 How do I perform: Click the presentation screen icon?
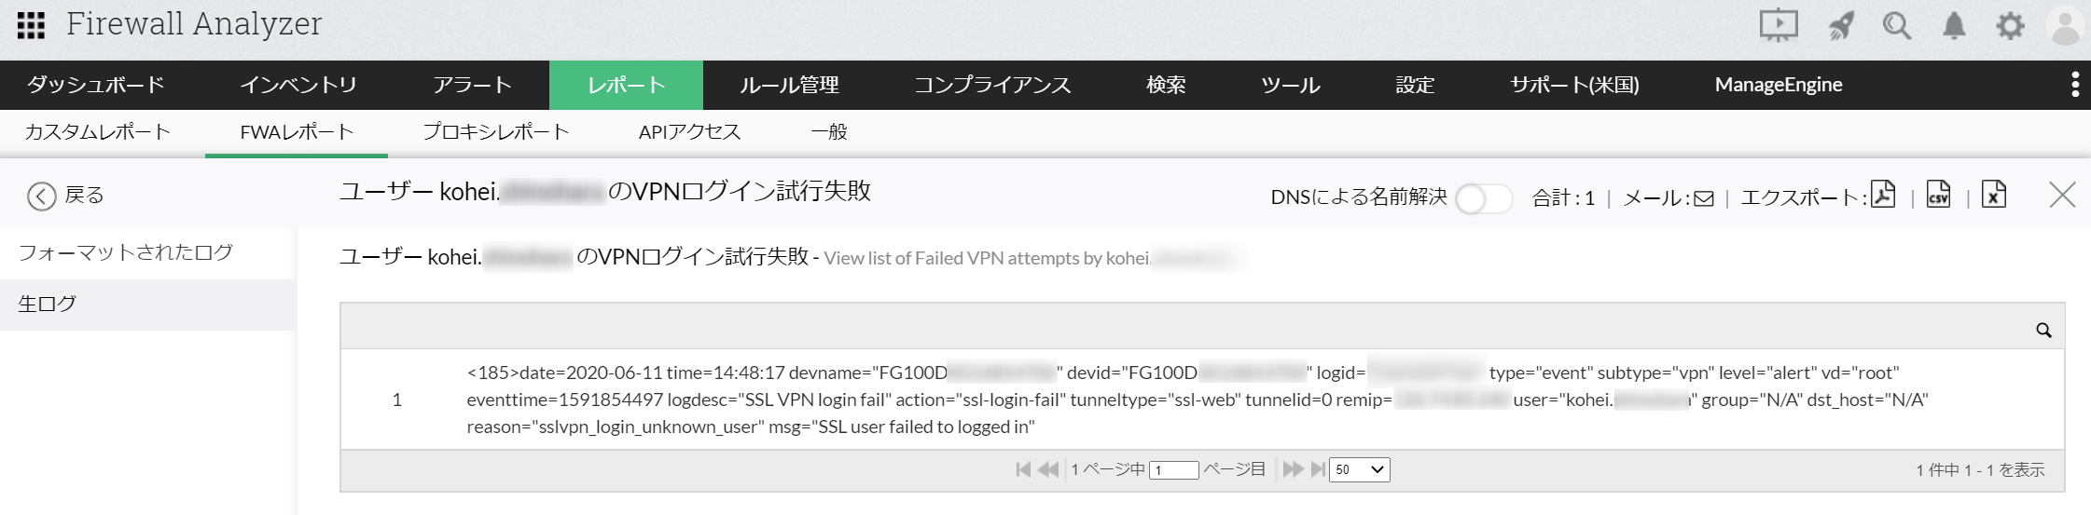point(1778,25)
